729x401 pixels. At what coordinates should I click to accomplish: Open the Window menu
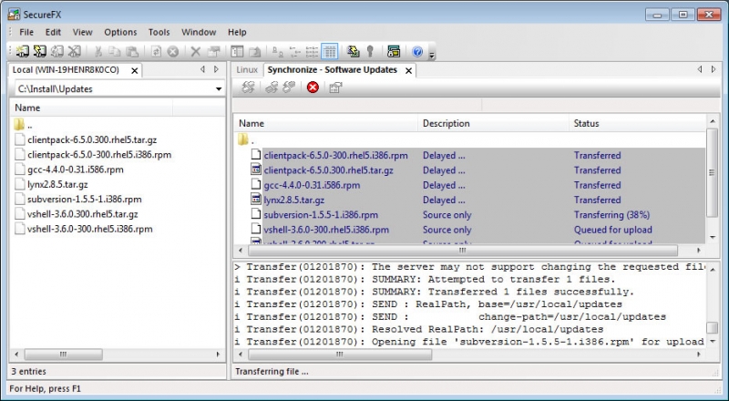pyautogui.click(x=199, y=32)
